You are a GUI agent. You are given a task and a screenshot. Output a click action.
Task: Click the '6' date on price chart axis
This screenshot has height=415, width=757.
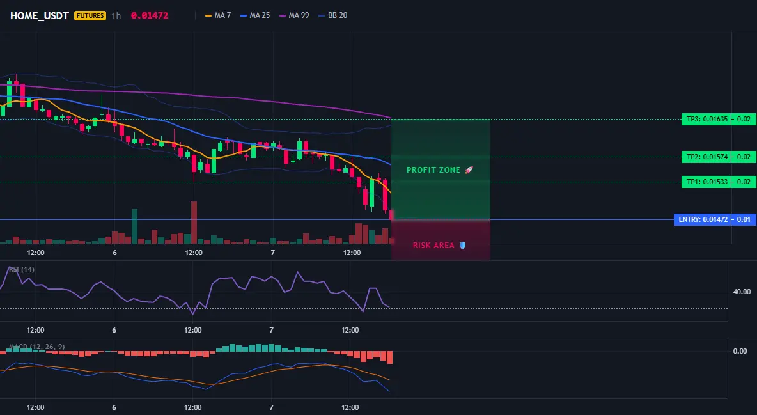click(x=114, y=253)
